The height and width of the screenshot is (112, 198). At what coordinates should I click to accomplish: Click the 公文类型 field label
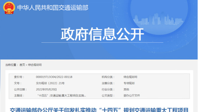[x=108, y=95]
